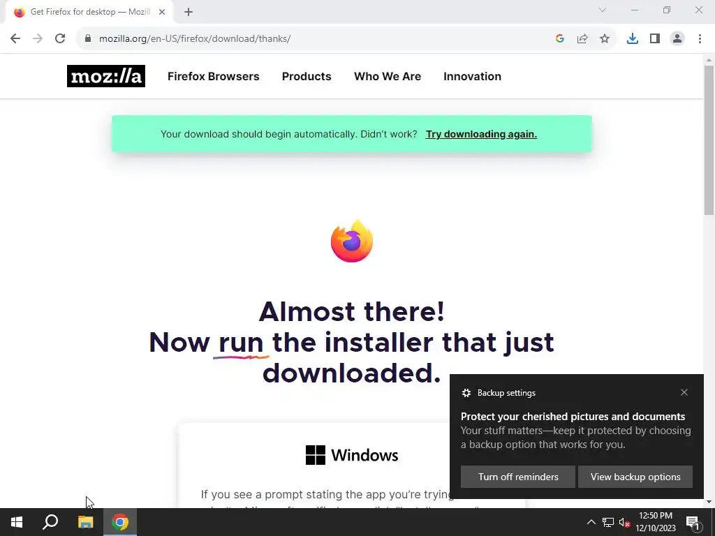The width and height of the screenshot is (715, 536).
Task: Click the forward navigation arrow
Action: coord(38,39)
